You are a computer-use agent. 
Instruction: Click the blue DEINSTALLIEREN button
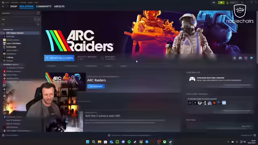pos(59,58)
